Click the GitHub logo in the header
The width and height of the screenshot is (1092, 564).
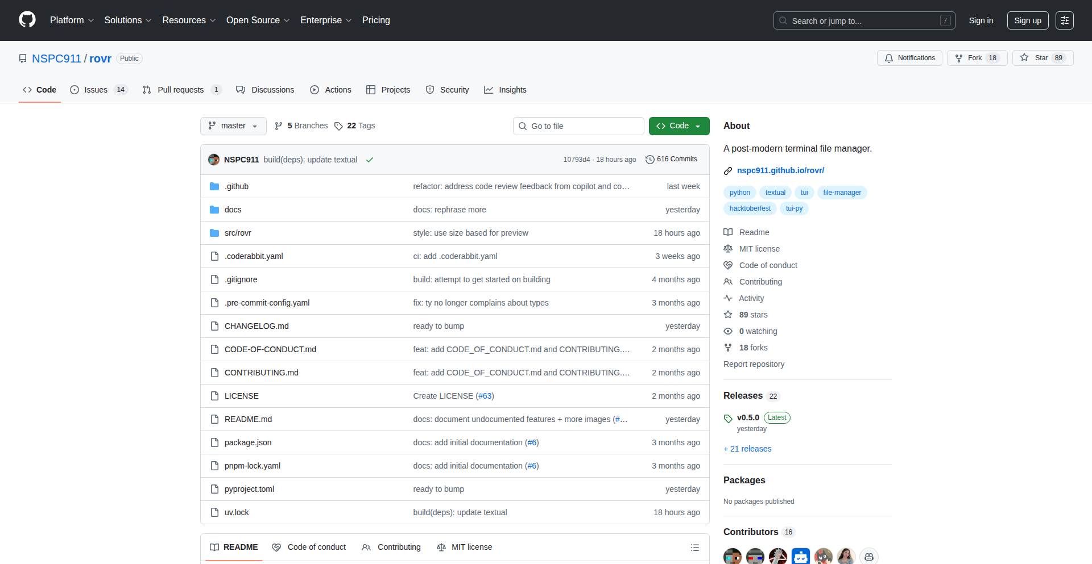point(27,20)
